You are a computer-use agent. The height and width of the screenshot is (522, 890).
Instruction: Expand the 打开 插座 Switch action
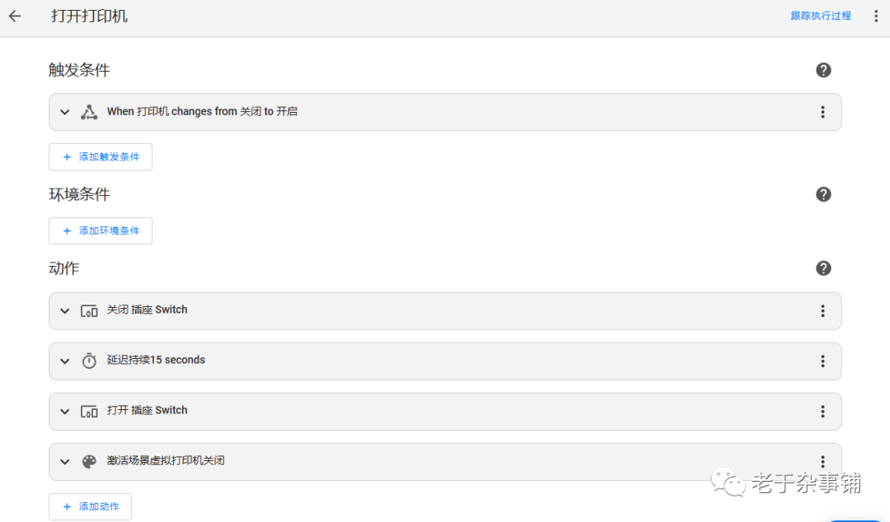tap(65, 412)
